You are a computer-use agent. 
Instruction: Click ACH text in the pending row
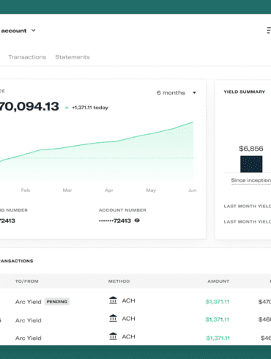[x=128, y=300]
